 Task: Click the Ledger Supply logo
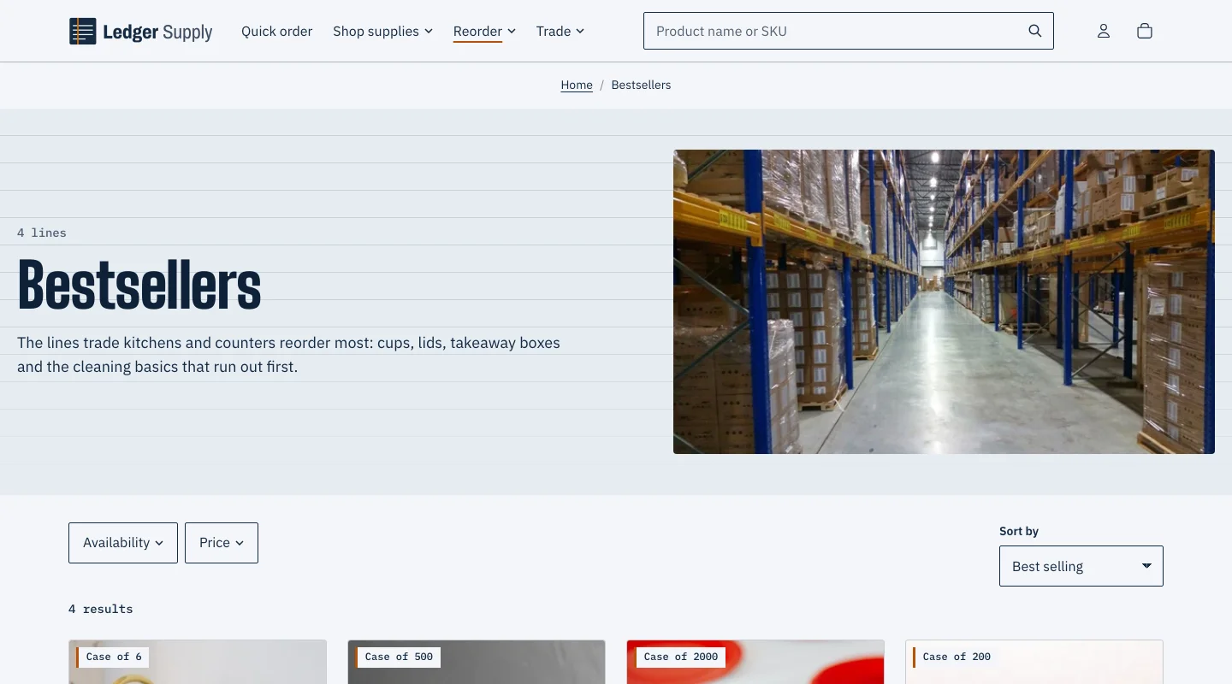coord(141,32)
